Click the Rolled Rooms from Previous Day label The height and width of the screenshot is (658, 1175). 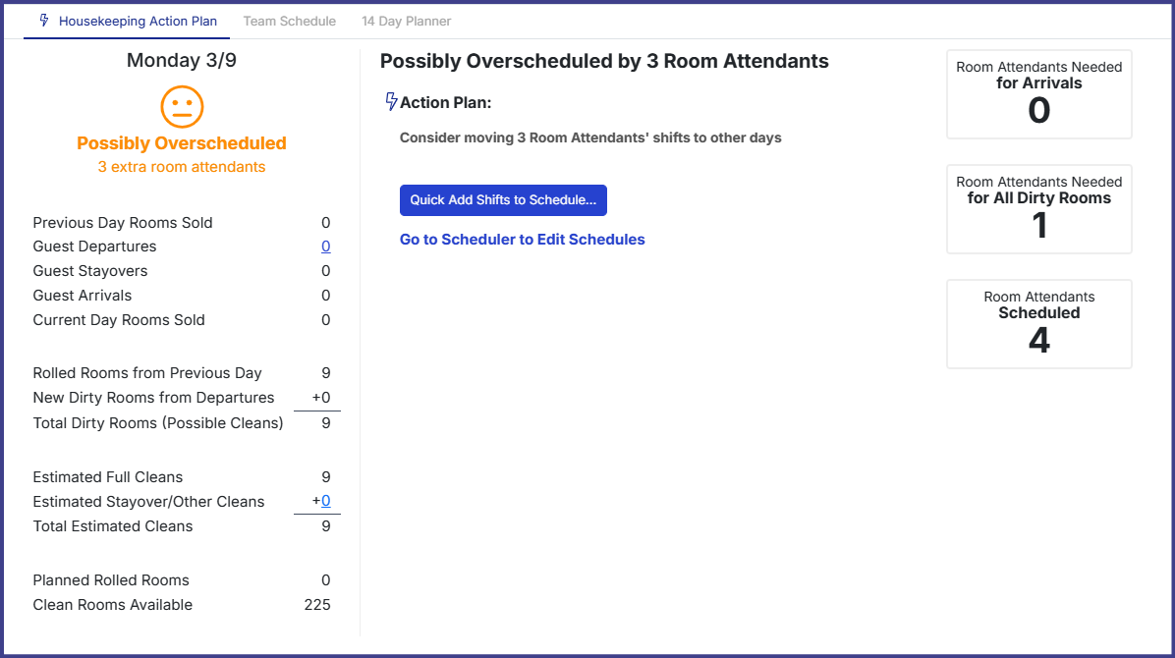click(x=147, y=373)
